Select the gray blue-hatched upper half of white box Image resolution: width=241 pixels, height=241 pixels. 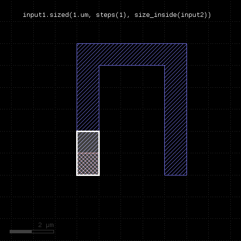point(88,142)
